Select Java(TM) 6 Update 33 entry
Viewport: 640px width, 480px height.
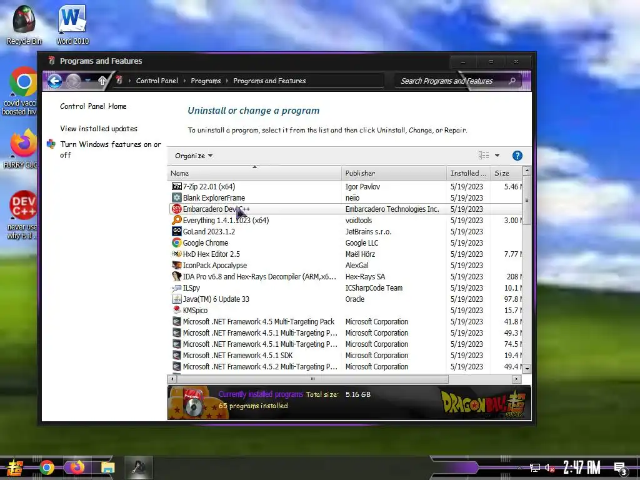tap(345, 299)
